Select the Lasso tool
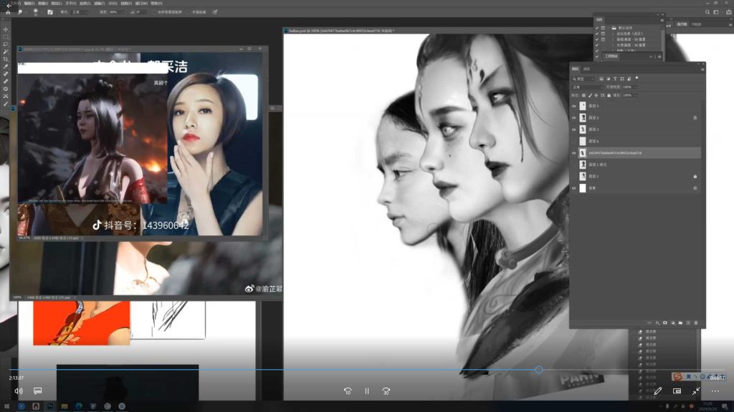 coord(6,44)
